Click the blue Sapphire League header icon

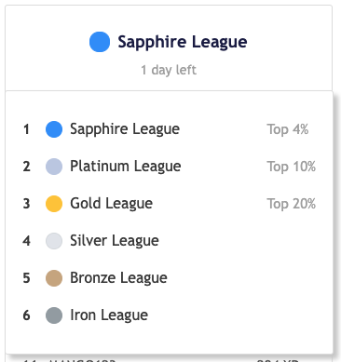100,42
